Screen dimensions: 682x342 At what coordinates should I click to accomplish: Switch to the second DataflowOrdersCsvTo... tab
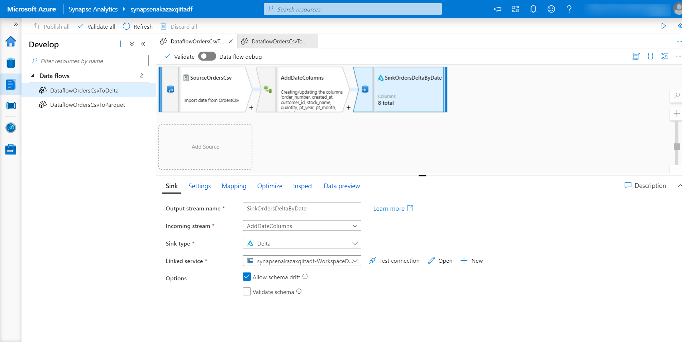tap(278, 41)
